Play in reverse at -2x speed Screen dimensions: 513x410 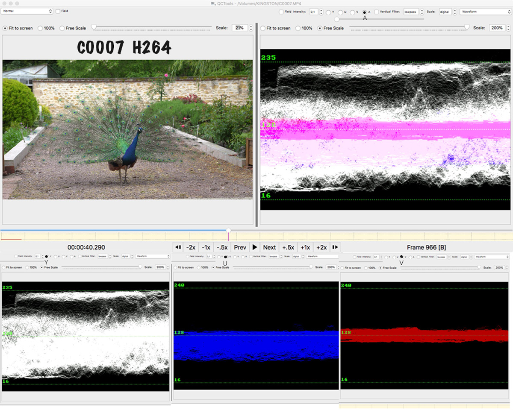tap(191, 247)
